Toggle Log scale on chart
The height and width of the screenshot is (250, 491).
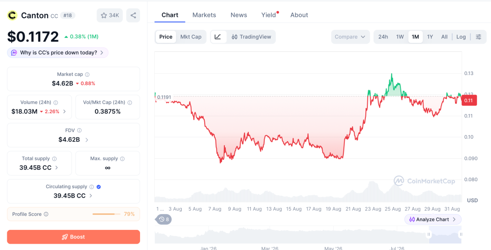click(x=461, y=36)
